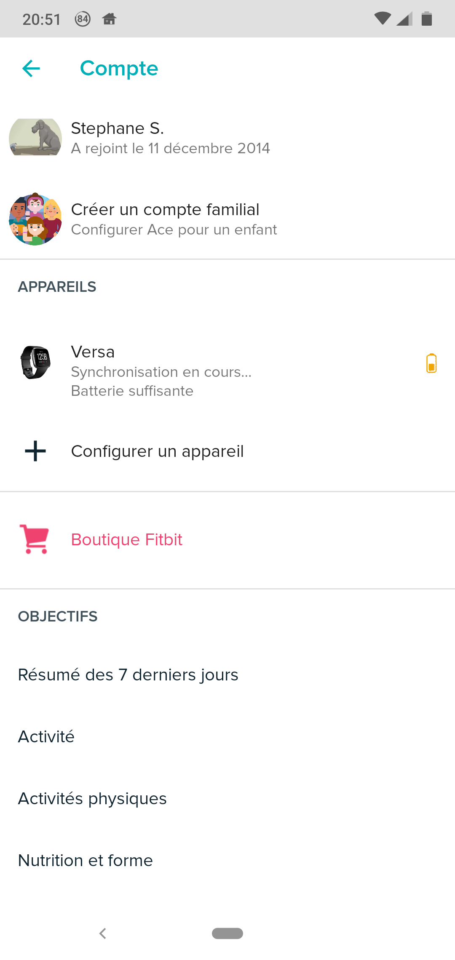455x960 pixels.
Task: Open Boutique Fitbit link
Action: point(126,539)
